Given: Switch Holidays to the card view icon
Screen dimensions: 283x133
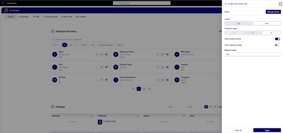Looking at the screenshot, I should [x=206, y=107].
